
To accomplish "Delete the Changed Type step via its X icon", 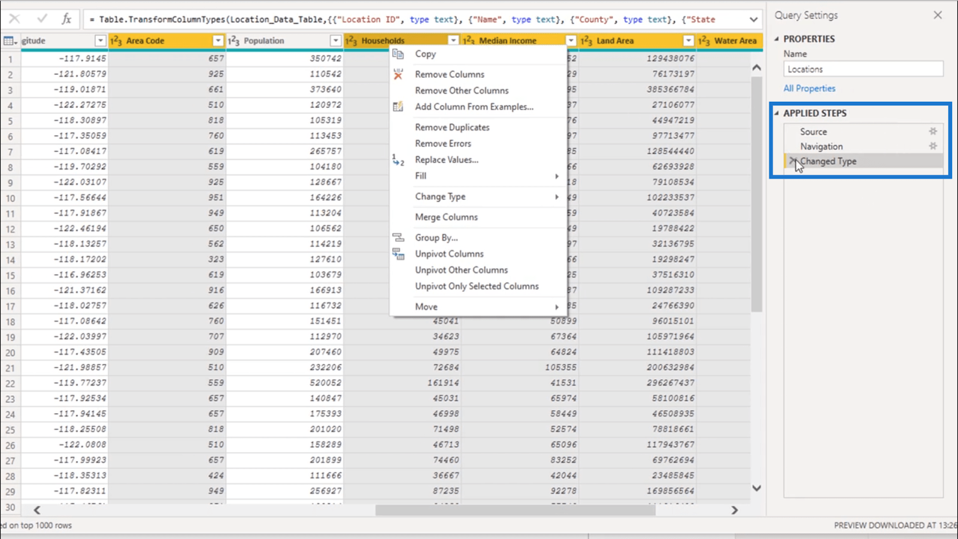I will click(793, 161).
